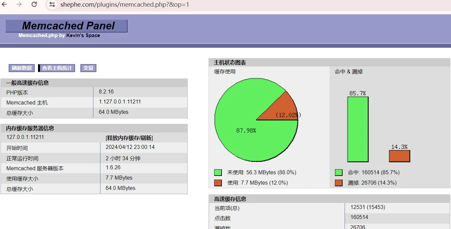Click the green 命中 legend swatch
This screenshot has width=451, height=229.
tap(339, 172)
